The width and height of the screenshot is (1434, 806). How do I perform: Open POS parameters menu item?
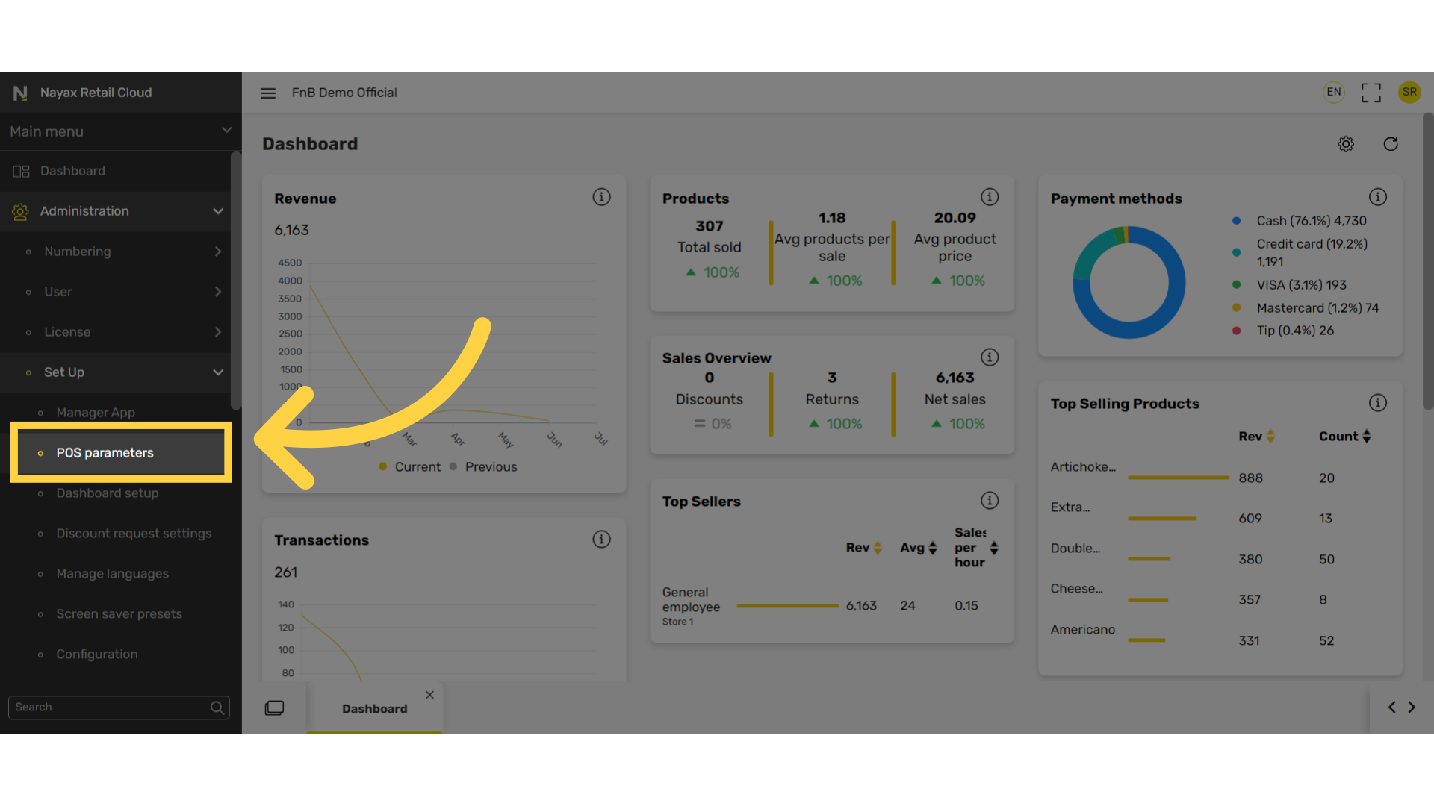pos(105,453)
